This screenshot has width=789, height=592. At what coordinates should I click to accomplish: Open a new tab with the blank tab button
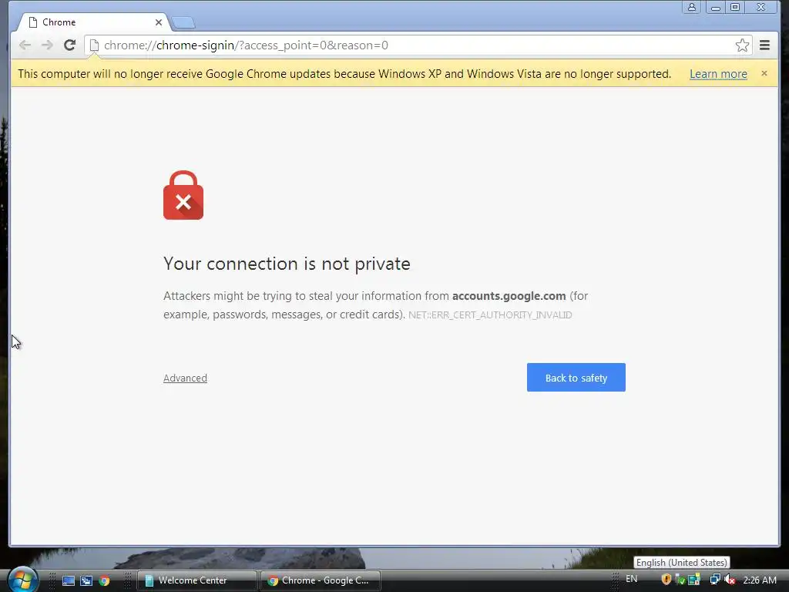pos(183,22)
